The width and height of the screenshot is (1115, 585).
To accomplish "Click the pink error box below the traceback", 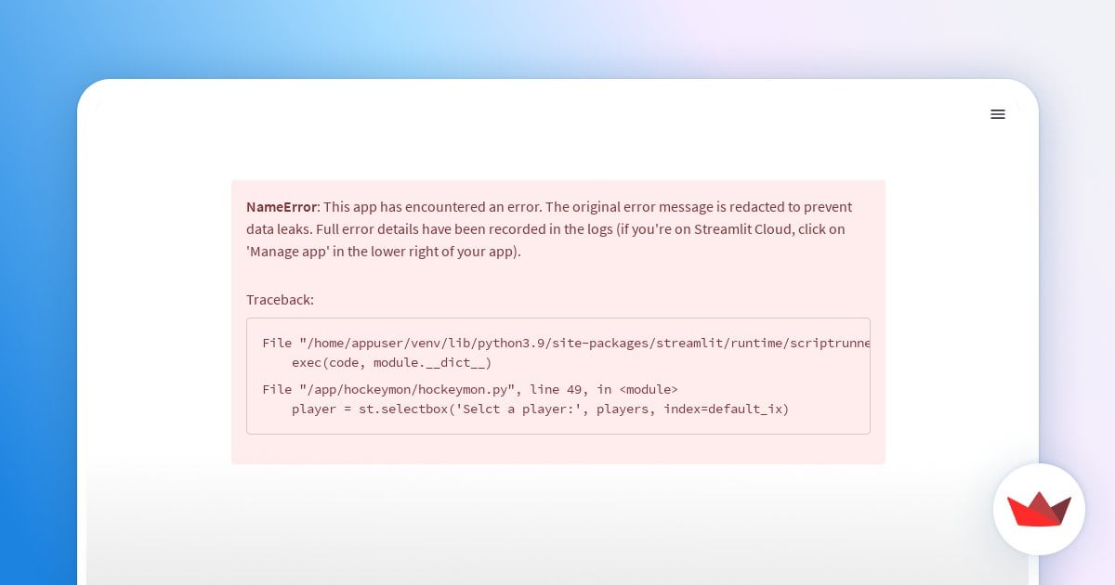I will 557,449.
